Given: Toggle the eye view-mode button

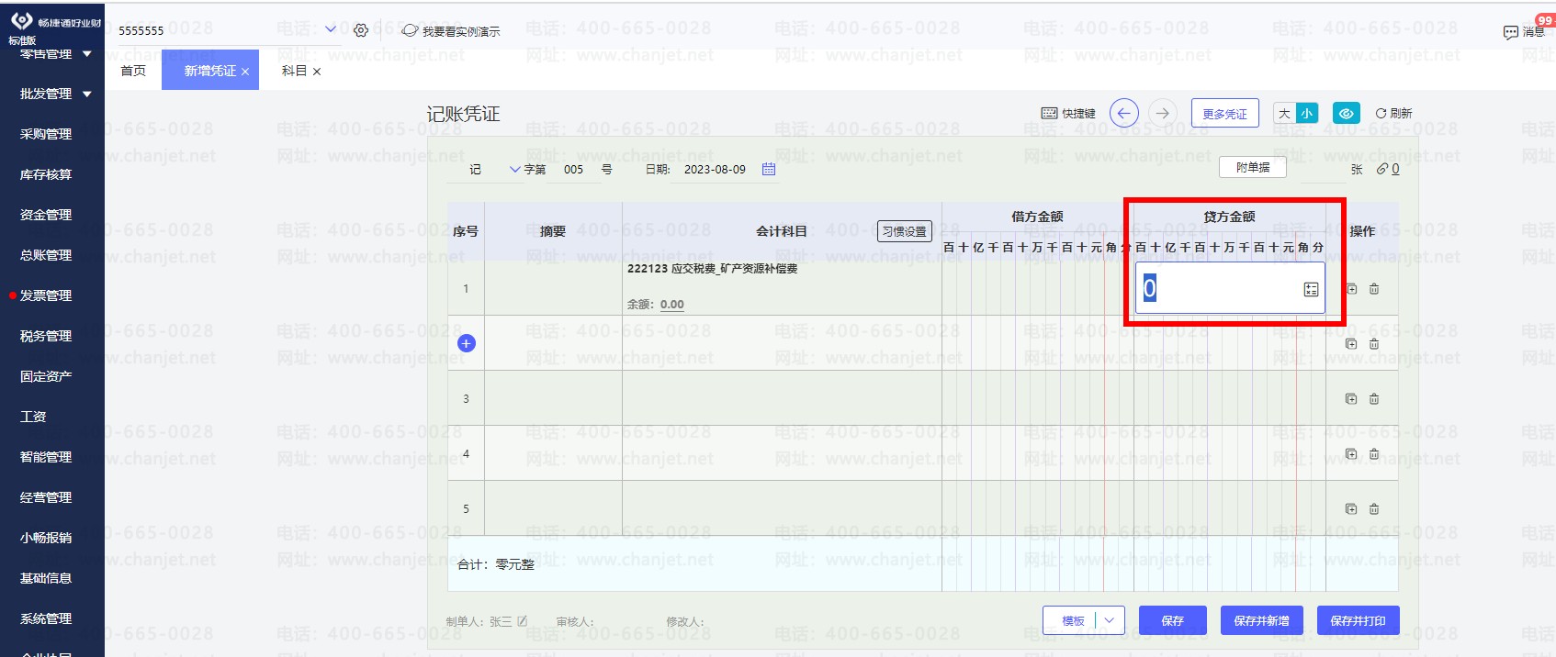Looking at the screenshot, I should 1346,114.
